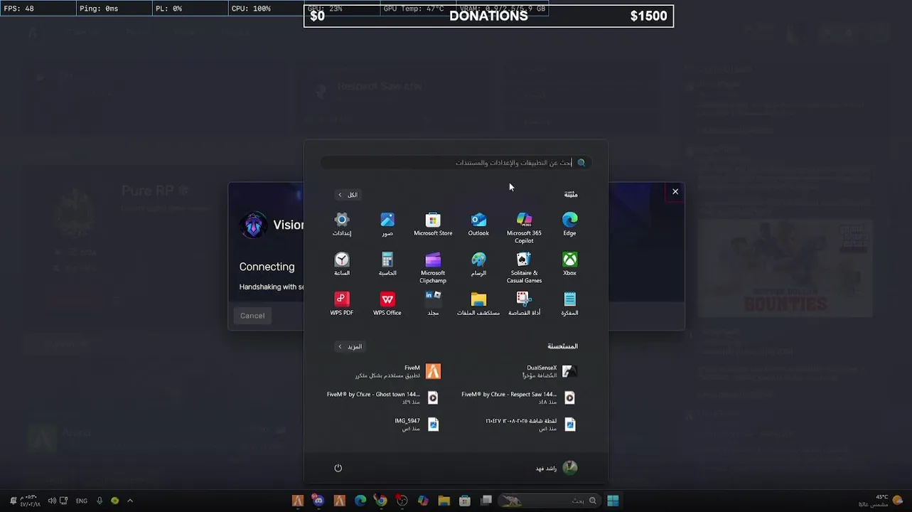Click the Windows Start button
The height and width of the screenshot is (512, 912).
[613, 501]
